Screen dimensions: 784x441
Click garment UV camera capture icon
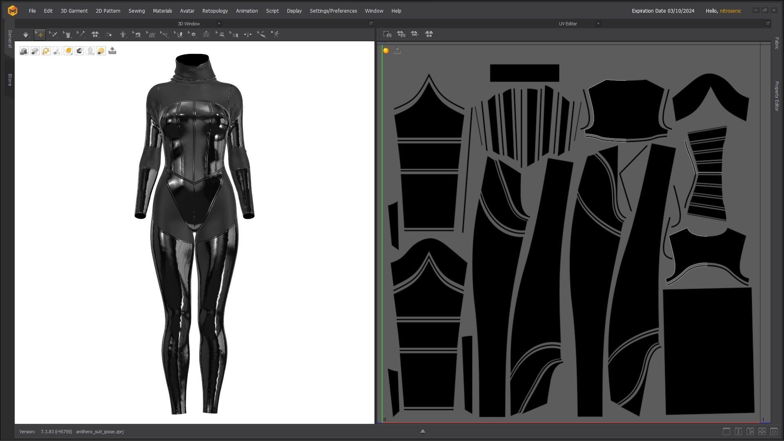point(401,34)
